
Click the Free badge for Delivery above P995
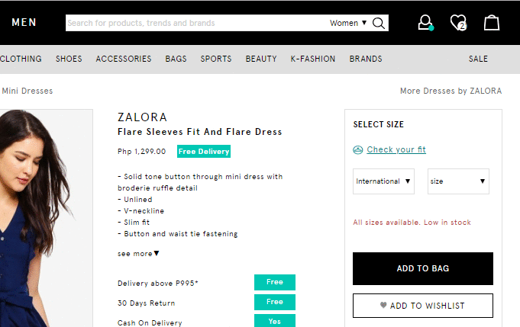(275, 282)
